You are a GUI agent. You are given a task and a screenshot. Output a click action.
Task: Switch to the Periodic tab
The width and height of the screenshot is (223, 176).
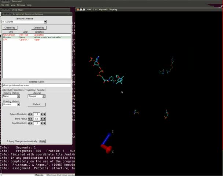pyautogui.click(x=41, y=90)
